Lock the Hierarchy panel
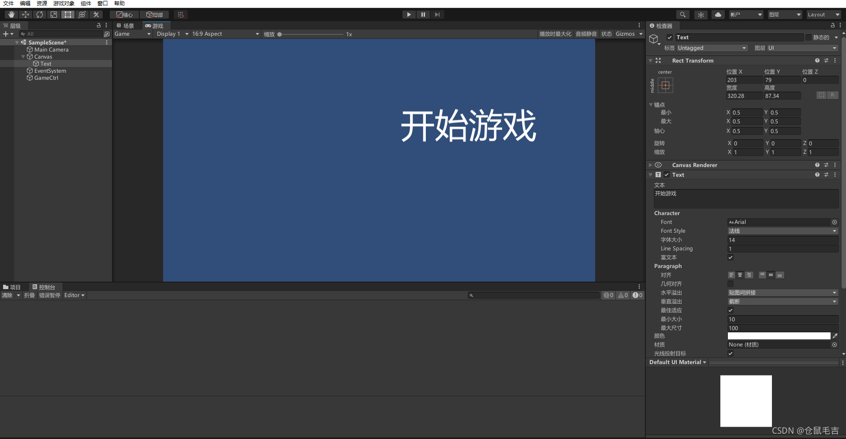 99,26
